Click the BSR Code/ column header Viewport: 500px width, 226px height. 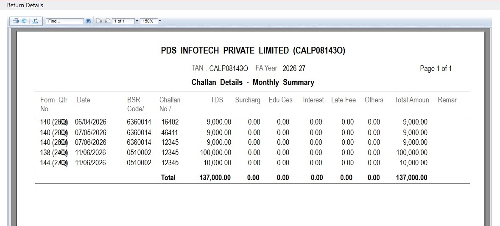pos(136,105)
